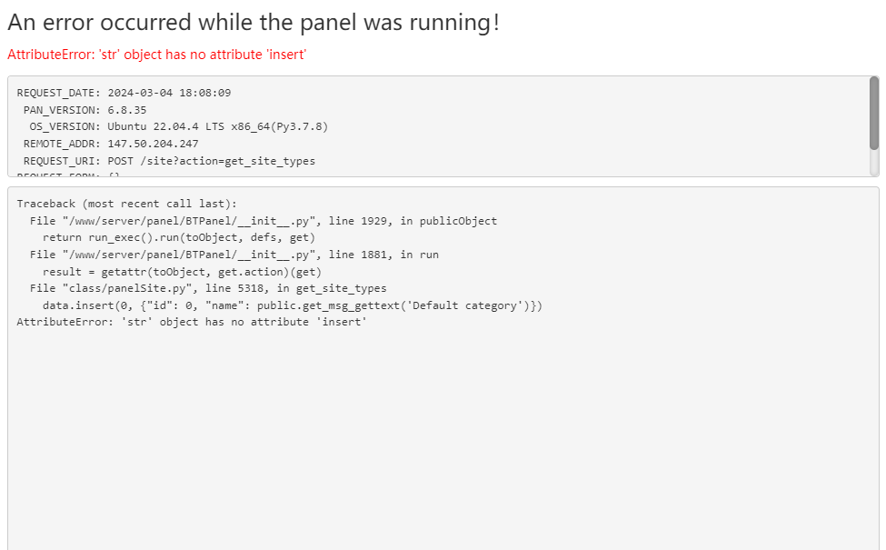The height and width of the screenshot is (550, 886).
Task: Click the IP address 147.50.204.247
Action: pos(153,144)
